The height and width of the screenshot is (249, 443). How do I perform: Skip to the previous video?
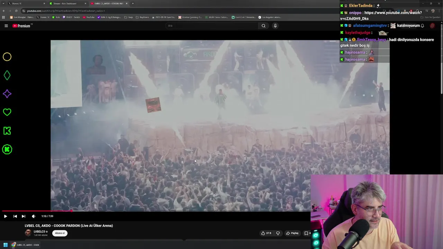pyautogui.click(x=15, y=216)
